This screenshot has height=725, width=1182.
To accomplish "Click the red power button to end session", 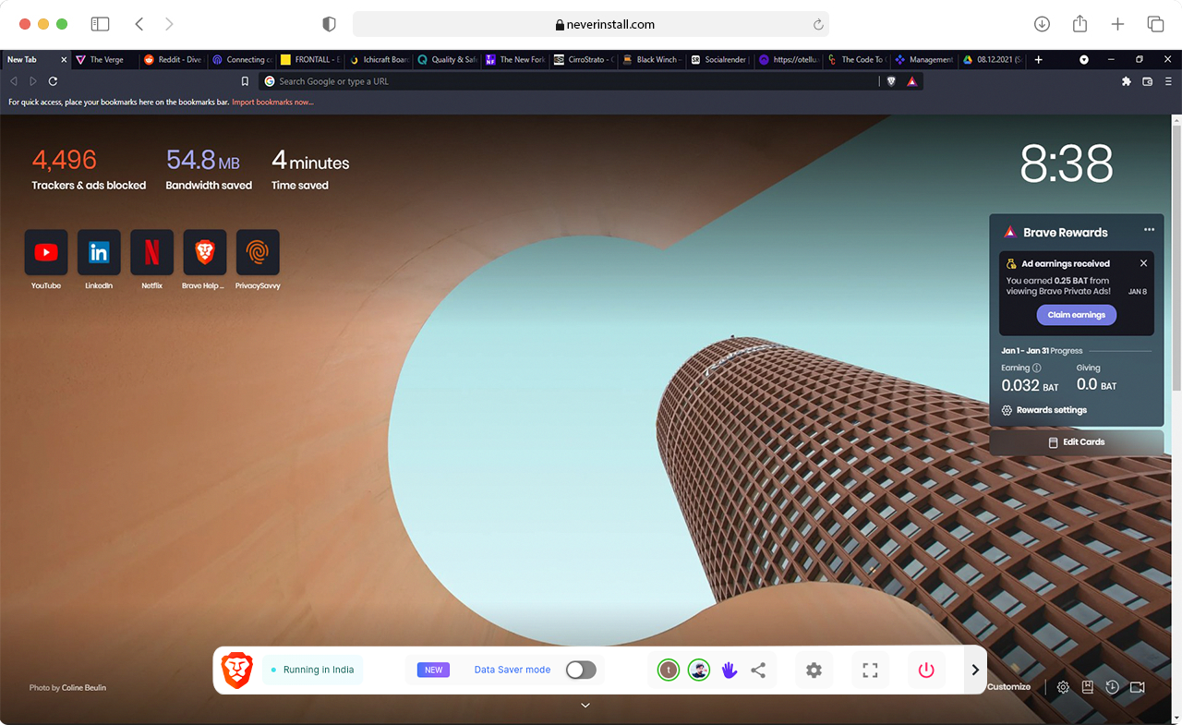I will [x=926, y=671].
